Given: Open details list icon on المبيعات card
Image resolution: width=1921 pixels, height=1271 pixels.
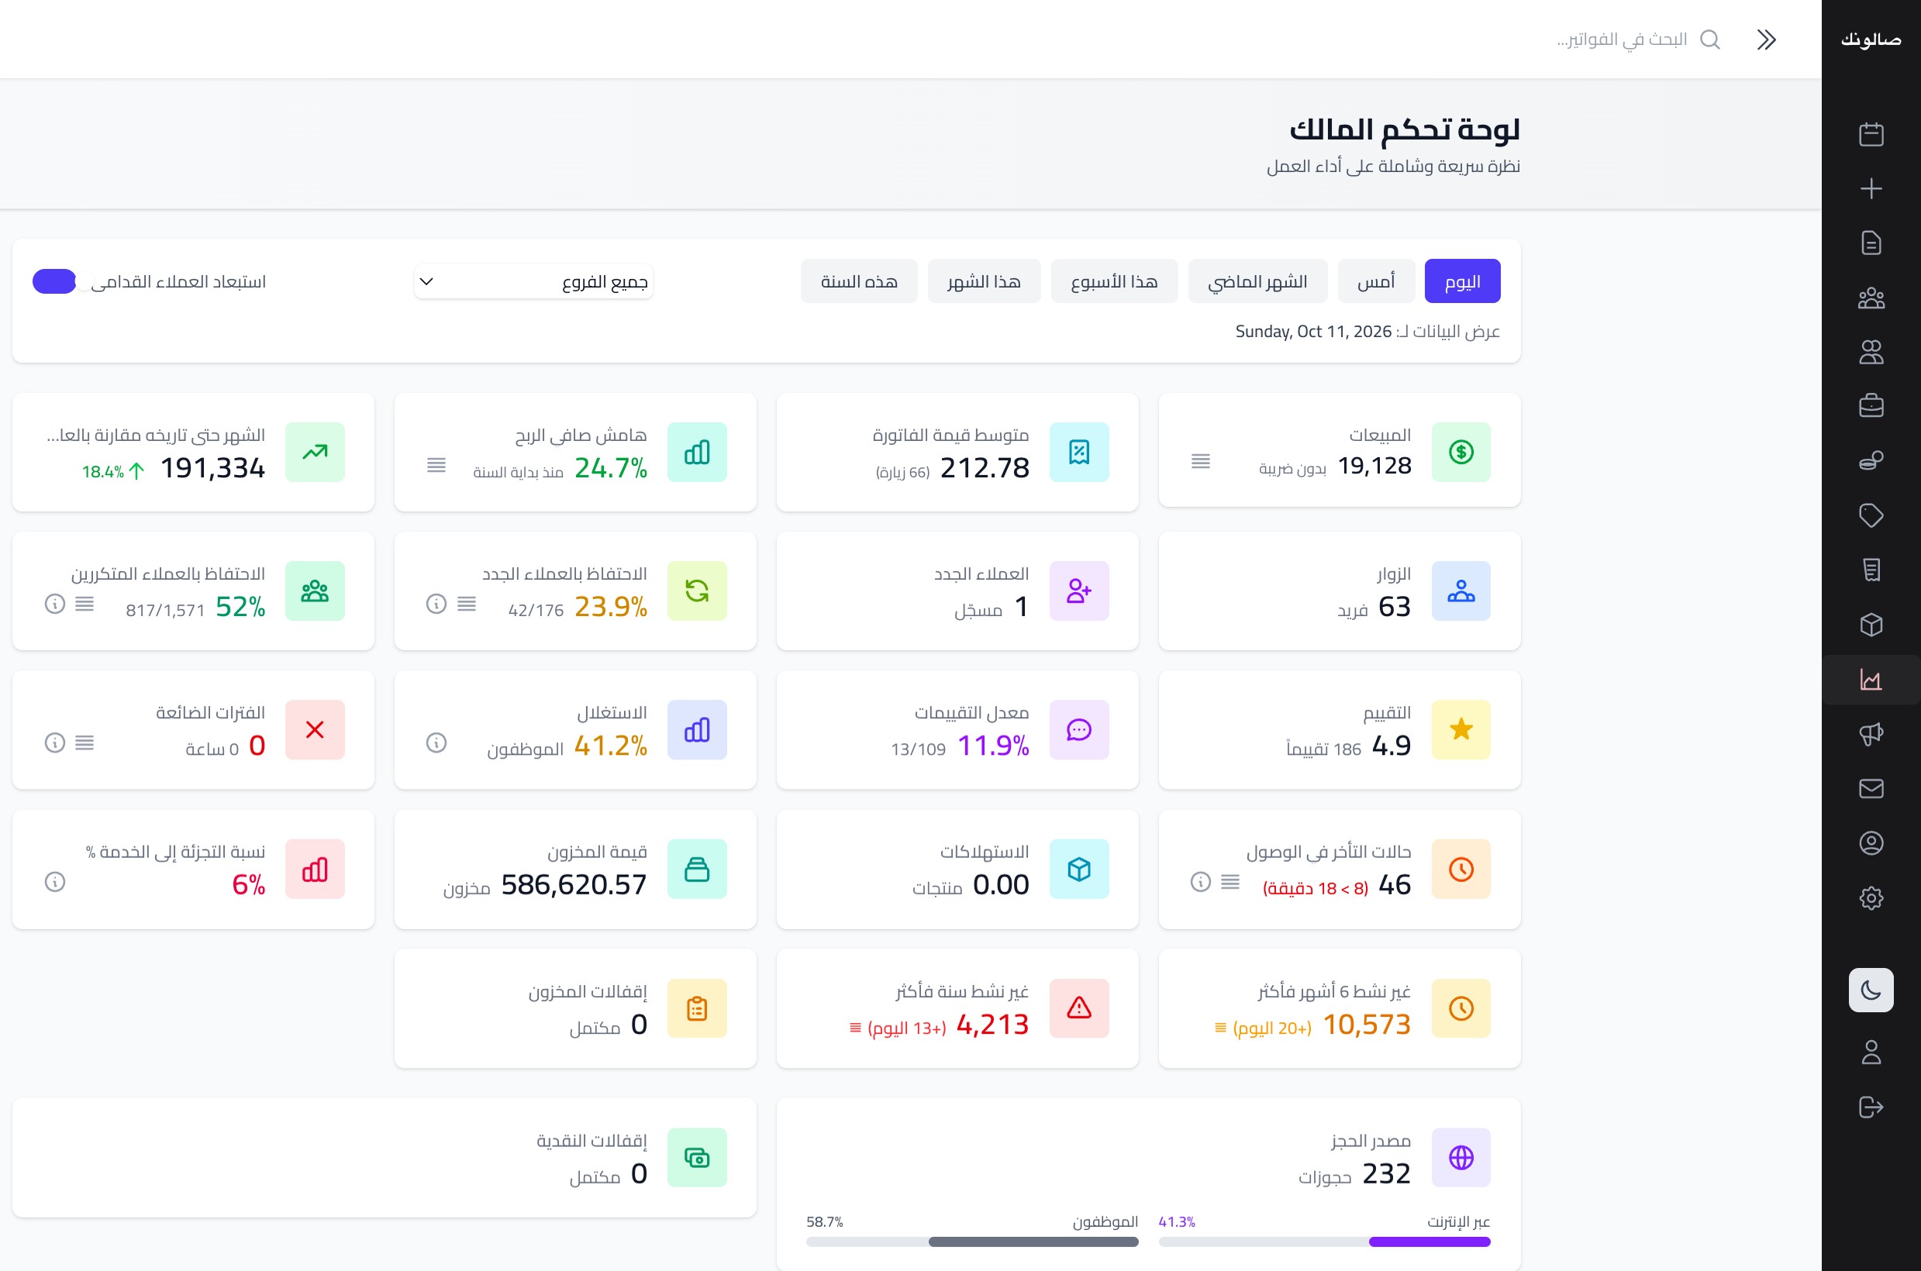Looking at the screenshot, I should [1200, 461].
